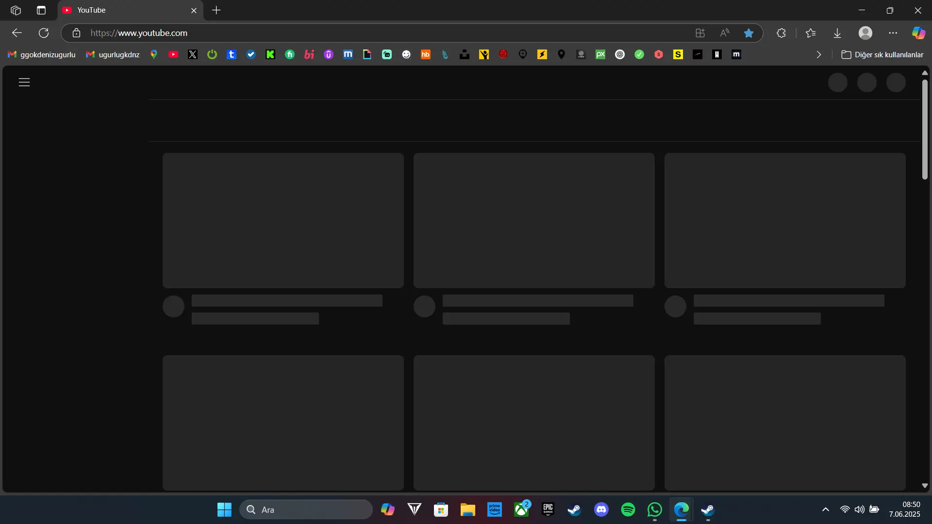Open Microsoft Store from the taskbar

(x=441, y=510)
